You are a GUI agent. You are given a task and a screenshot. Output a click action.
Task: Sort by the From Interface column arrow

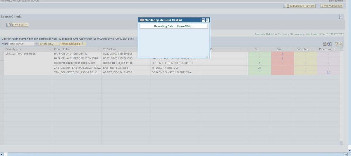tap(99, 49)
